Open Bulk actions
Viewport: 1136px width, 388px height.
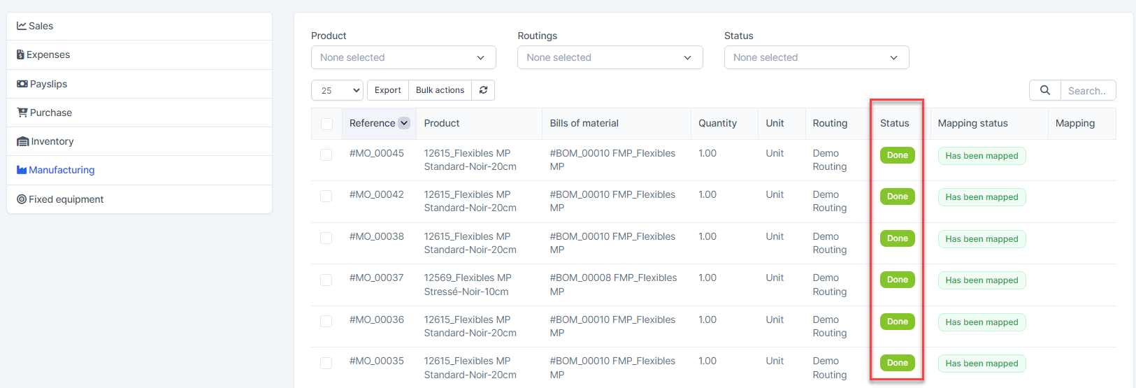(x=440, y=90)
